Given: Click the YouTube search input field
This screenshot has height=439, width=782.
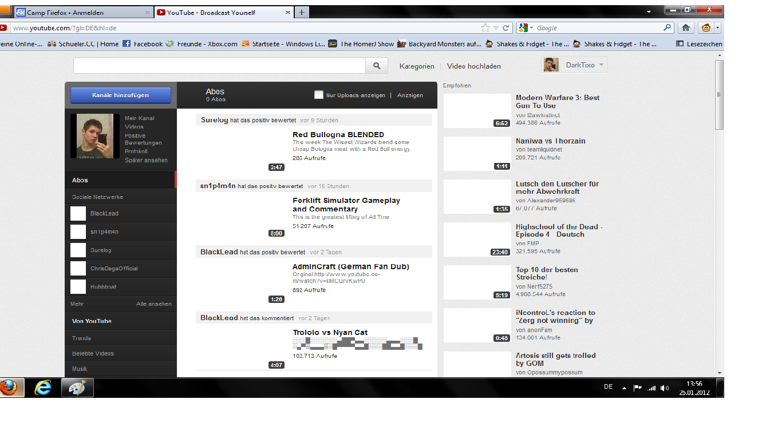Looking at the screenshot, I should coord(219,66).
